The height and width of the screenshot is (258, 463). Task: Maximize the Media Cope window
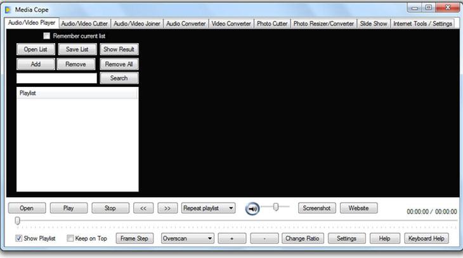point(429,8)
